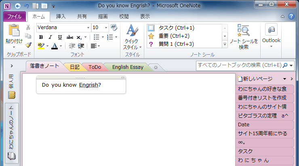
Task: Switch to the 落書きノート section
Action: [x=44, y=66]
